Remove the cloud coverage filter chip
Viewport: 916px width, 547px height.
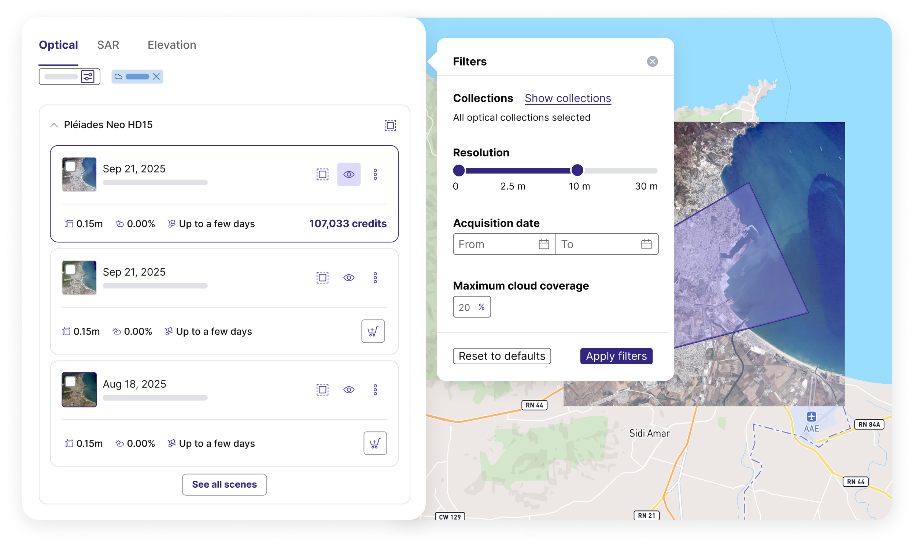(156, 77)
